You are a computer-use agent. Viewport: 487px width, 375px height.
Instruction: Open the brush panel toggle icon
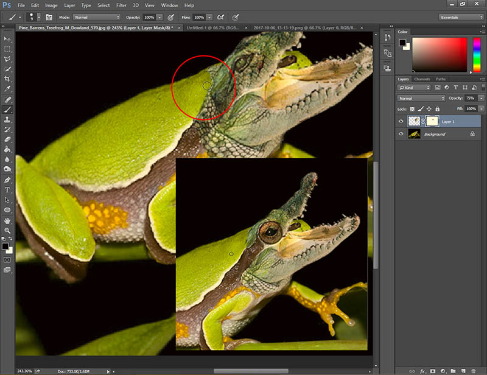tap(49, 18)
